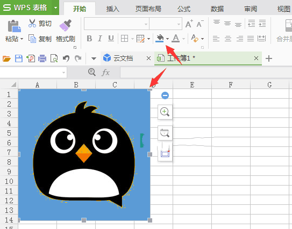The image size is (292, 229).
Task: Redo the last undone action
Action: pos(78,58)
